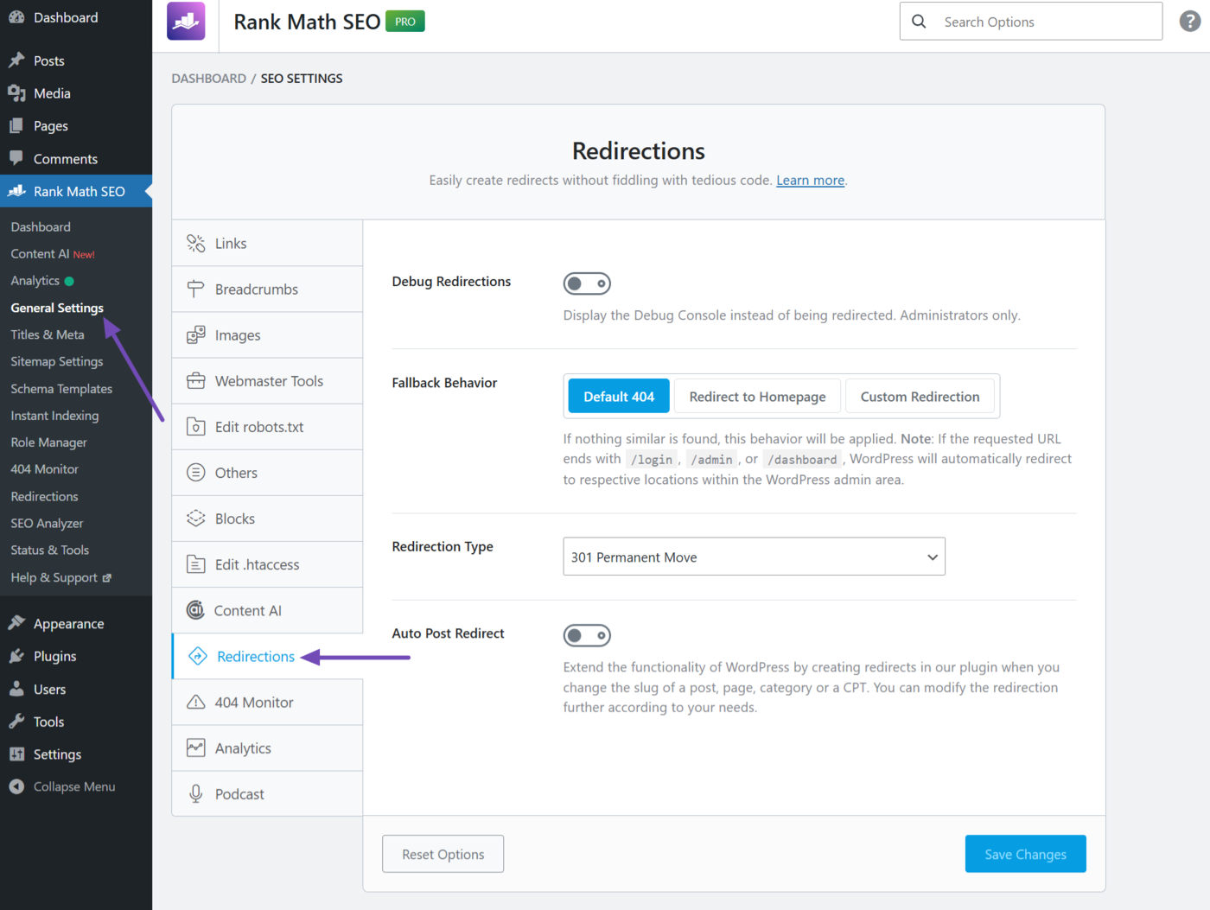Save Changes for redirection settings

point(1025,854)
